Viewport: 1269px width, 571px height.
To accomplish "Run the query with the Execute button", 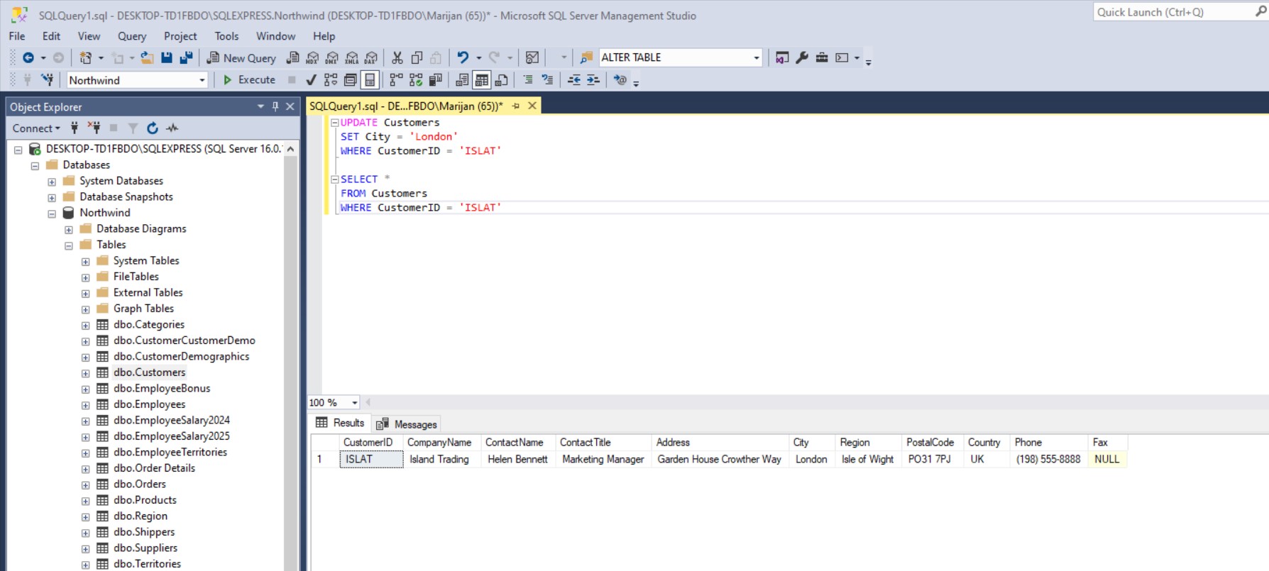I will tap(249, 80).
